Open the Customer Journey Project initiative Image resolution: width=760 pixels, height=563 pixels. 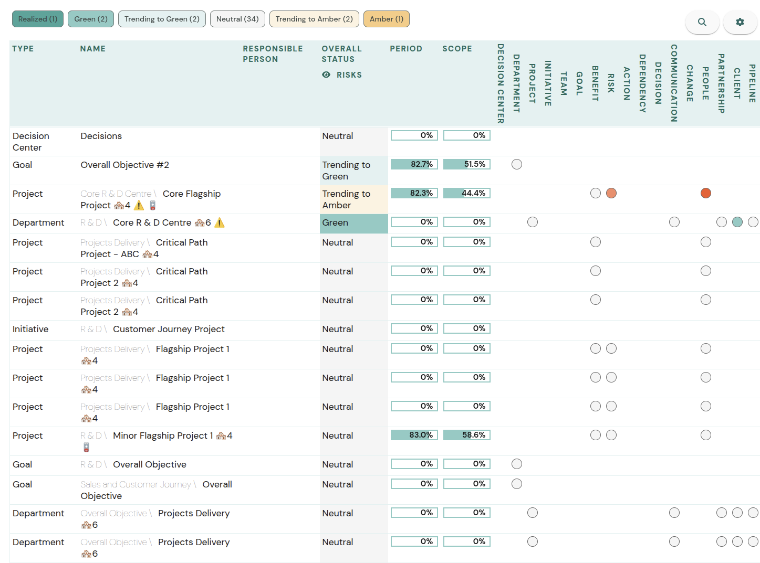click(169, 329)
